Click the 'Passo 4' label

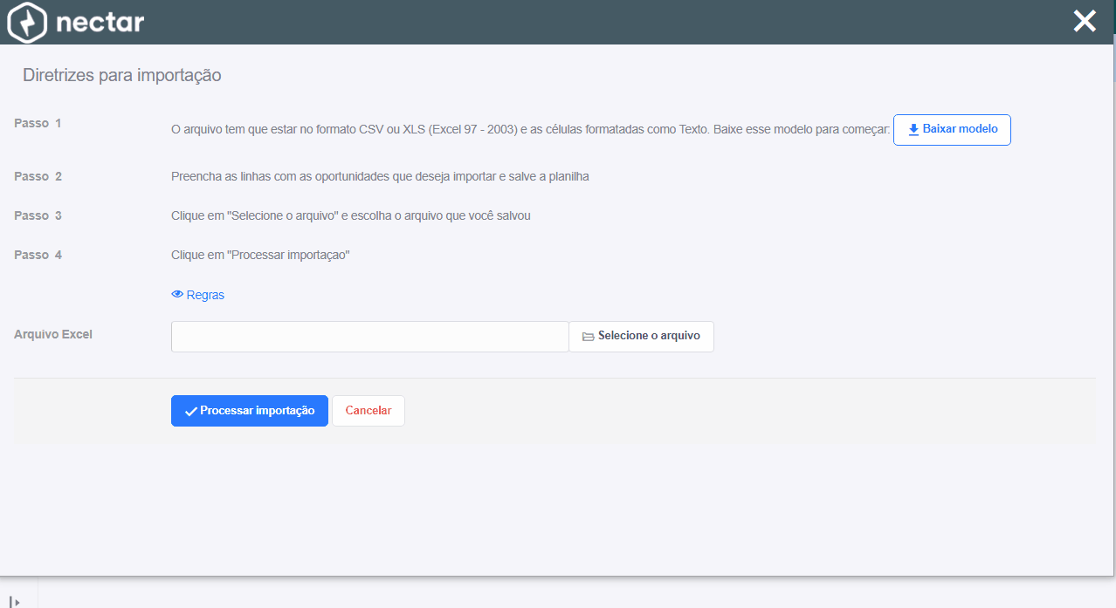pyautogui.click(x=38, y=255)
